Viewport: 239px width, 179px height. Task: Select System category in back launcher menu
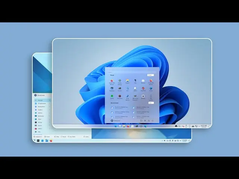(42, 126)
